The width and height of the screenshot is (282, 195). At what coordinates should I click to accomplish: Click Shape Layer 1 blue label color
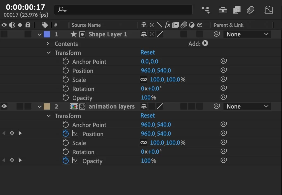click(47, 34)
